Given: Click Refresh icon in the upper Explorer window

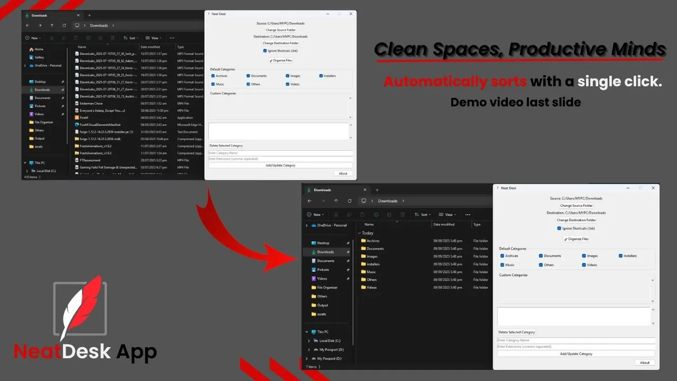Looking at the screenshot, I should pyautogui.click(x=64, y=25).
